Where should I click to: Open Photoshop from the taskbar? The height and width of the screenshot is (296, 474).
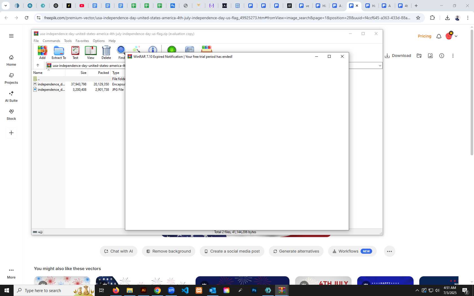coord(254,290)
